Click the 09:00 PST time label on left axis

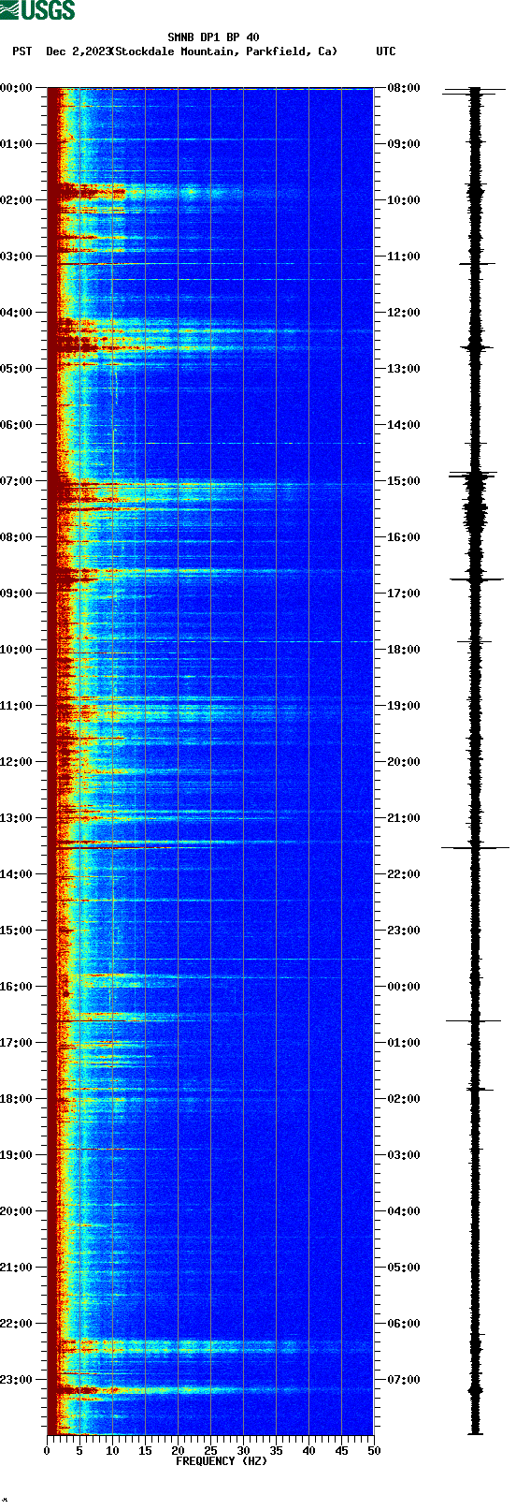tap(17, 594)
